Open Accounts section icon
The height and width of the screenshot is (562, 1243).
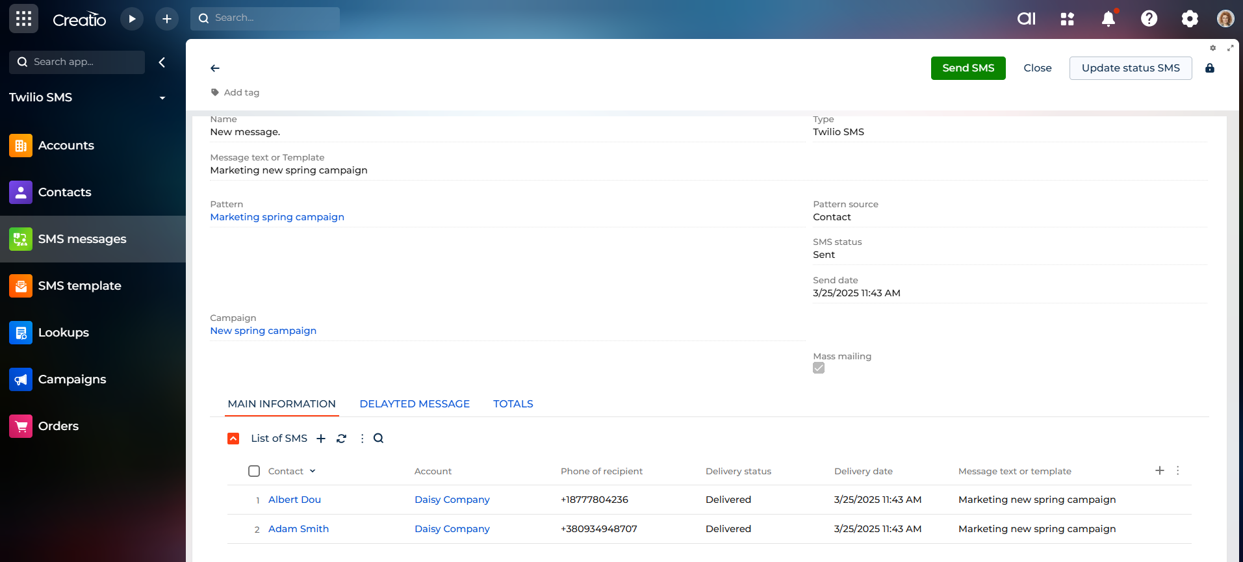21,146
